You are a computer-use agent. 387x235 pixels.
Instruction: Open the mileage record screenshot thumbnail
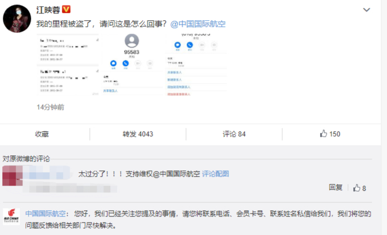(67, 64)
